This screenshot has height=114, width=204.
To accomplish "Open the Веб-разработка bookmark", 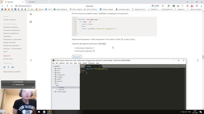I will tap(166, 9).
